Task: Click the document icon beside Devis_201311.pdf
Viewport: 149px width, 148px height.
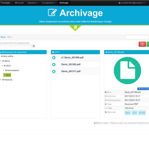Action: tap(54, 71)
